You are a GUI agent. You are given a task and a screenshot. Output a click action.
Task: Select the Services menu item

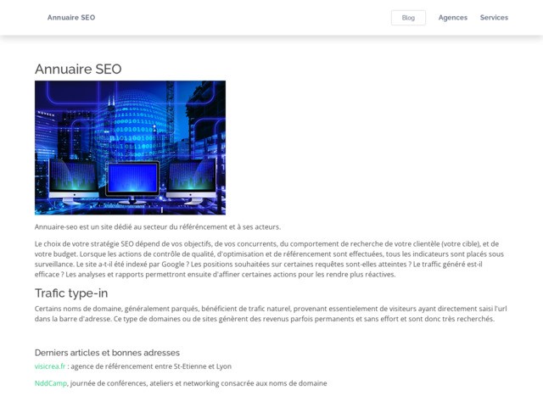494,18
